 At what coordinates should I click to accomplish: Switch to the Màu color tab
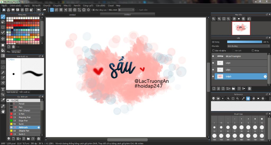8,52
